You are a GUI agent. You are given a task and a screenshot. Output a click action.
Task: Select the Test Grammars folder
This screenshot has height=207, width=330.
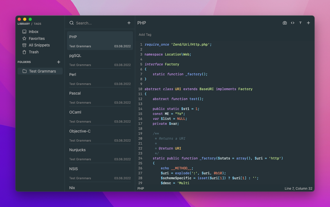[x=40, y=71]
